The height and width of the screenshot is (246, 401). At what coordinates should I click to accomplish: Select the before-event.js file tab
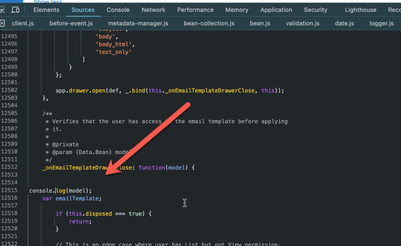(71, 23)
